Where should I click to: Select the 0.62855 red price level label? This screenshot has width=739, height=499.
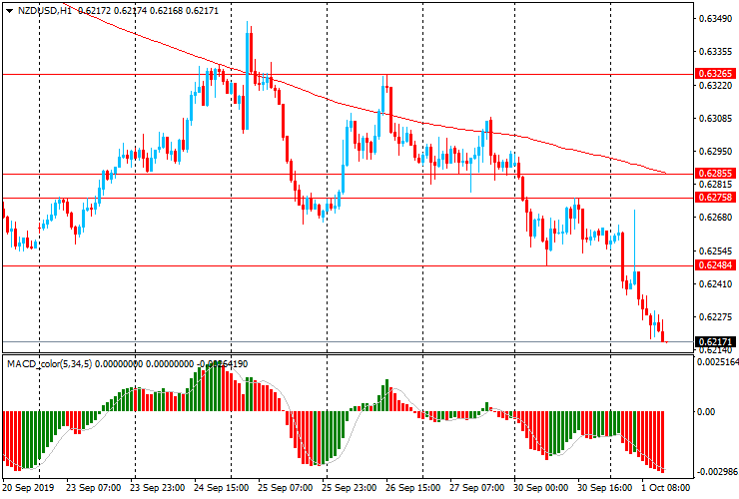click(x=716, y=174)
